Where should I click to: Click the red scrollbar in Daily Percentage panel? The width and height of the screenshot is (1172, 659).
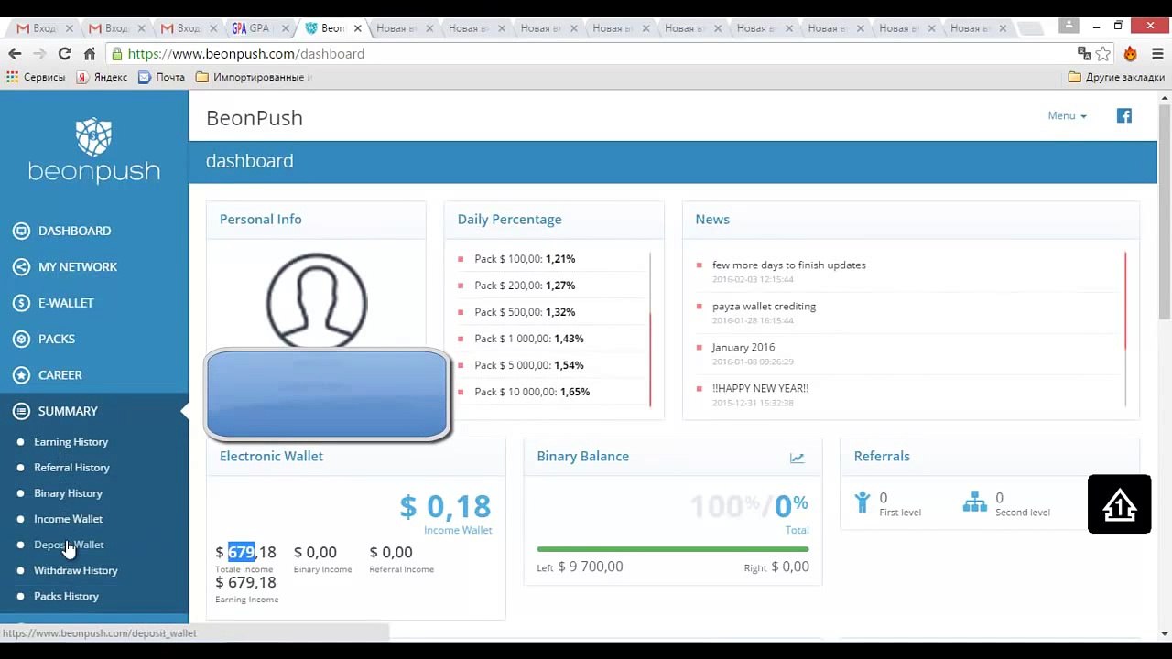click(650, 362)
